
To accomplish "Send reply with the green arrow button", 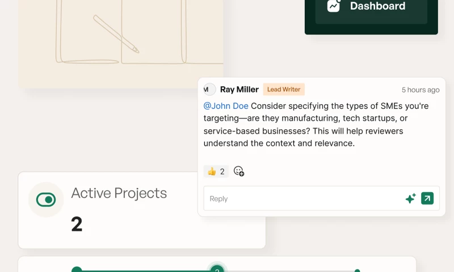I will pyautogui.click(x=427, y=198).
